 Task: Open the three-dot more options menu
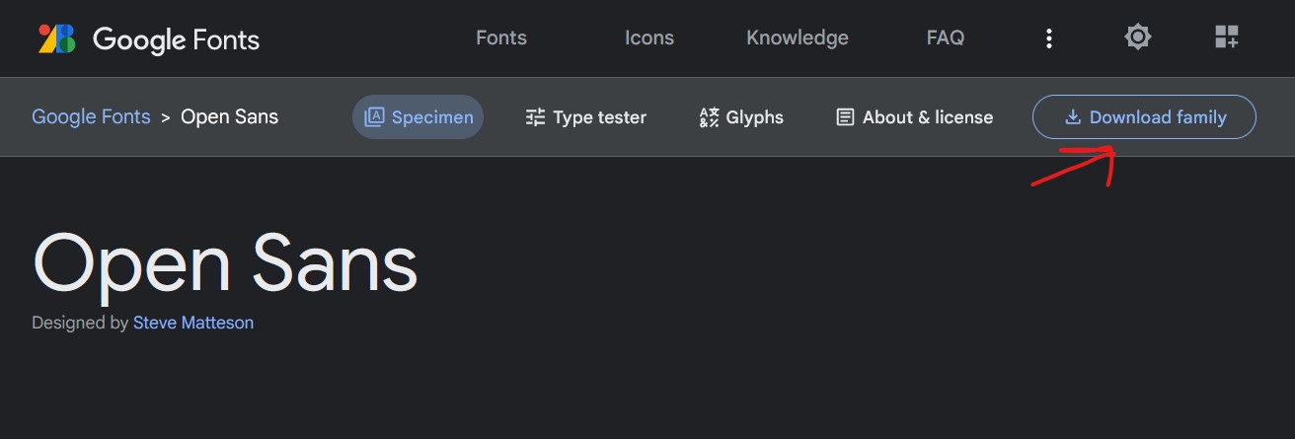(1049, 38)
